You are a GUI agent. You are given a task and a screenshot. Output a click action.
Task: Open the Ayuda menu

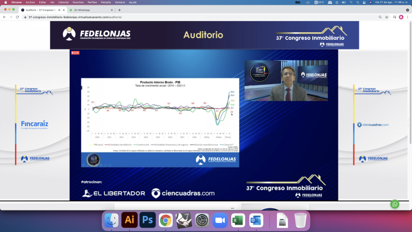tap(133, 2)
